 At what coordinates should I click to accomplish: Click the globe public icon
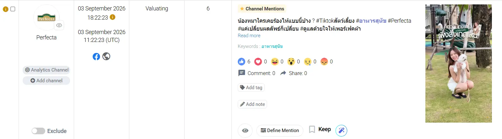106,56
